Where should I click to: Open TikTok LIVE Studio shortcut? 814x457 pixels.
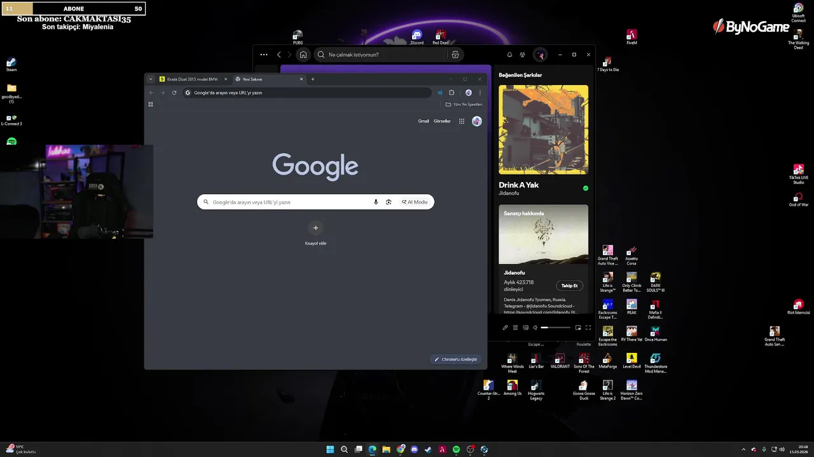(x=798, y=175)
